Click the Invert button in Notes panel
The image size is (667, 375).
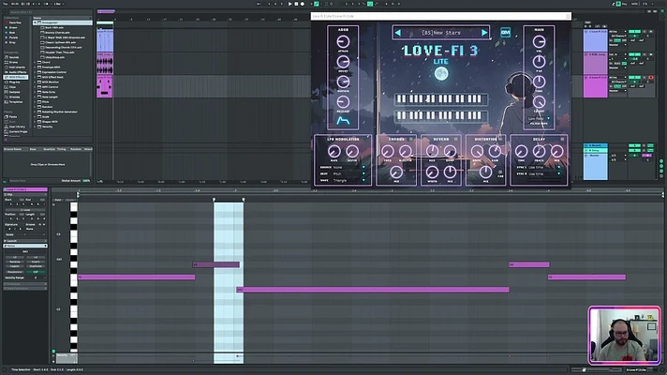click(36, 262)
